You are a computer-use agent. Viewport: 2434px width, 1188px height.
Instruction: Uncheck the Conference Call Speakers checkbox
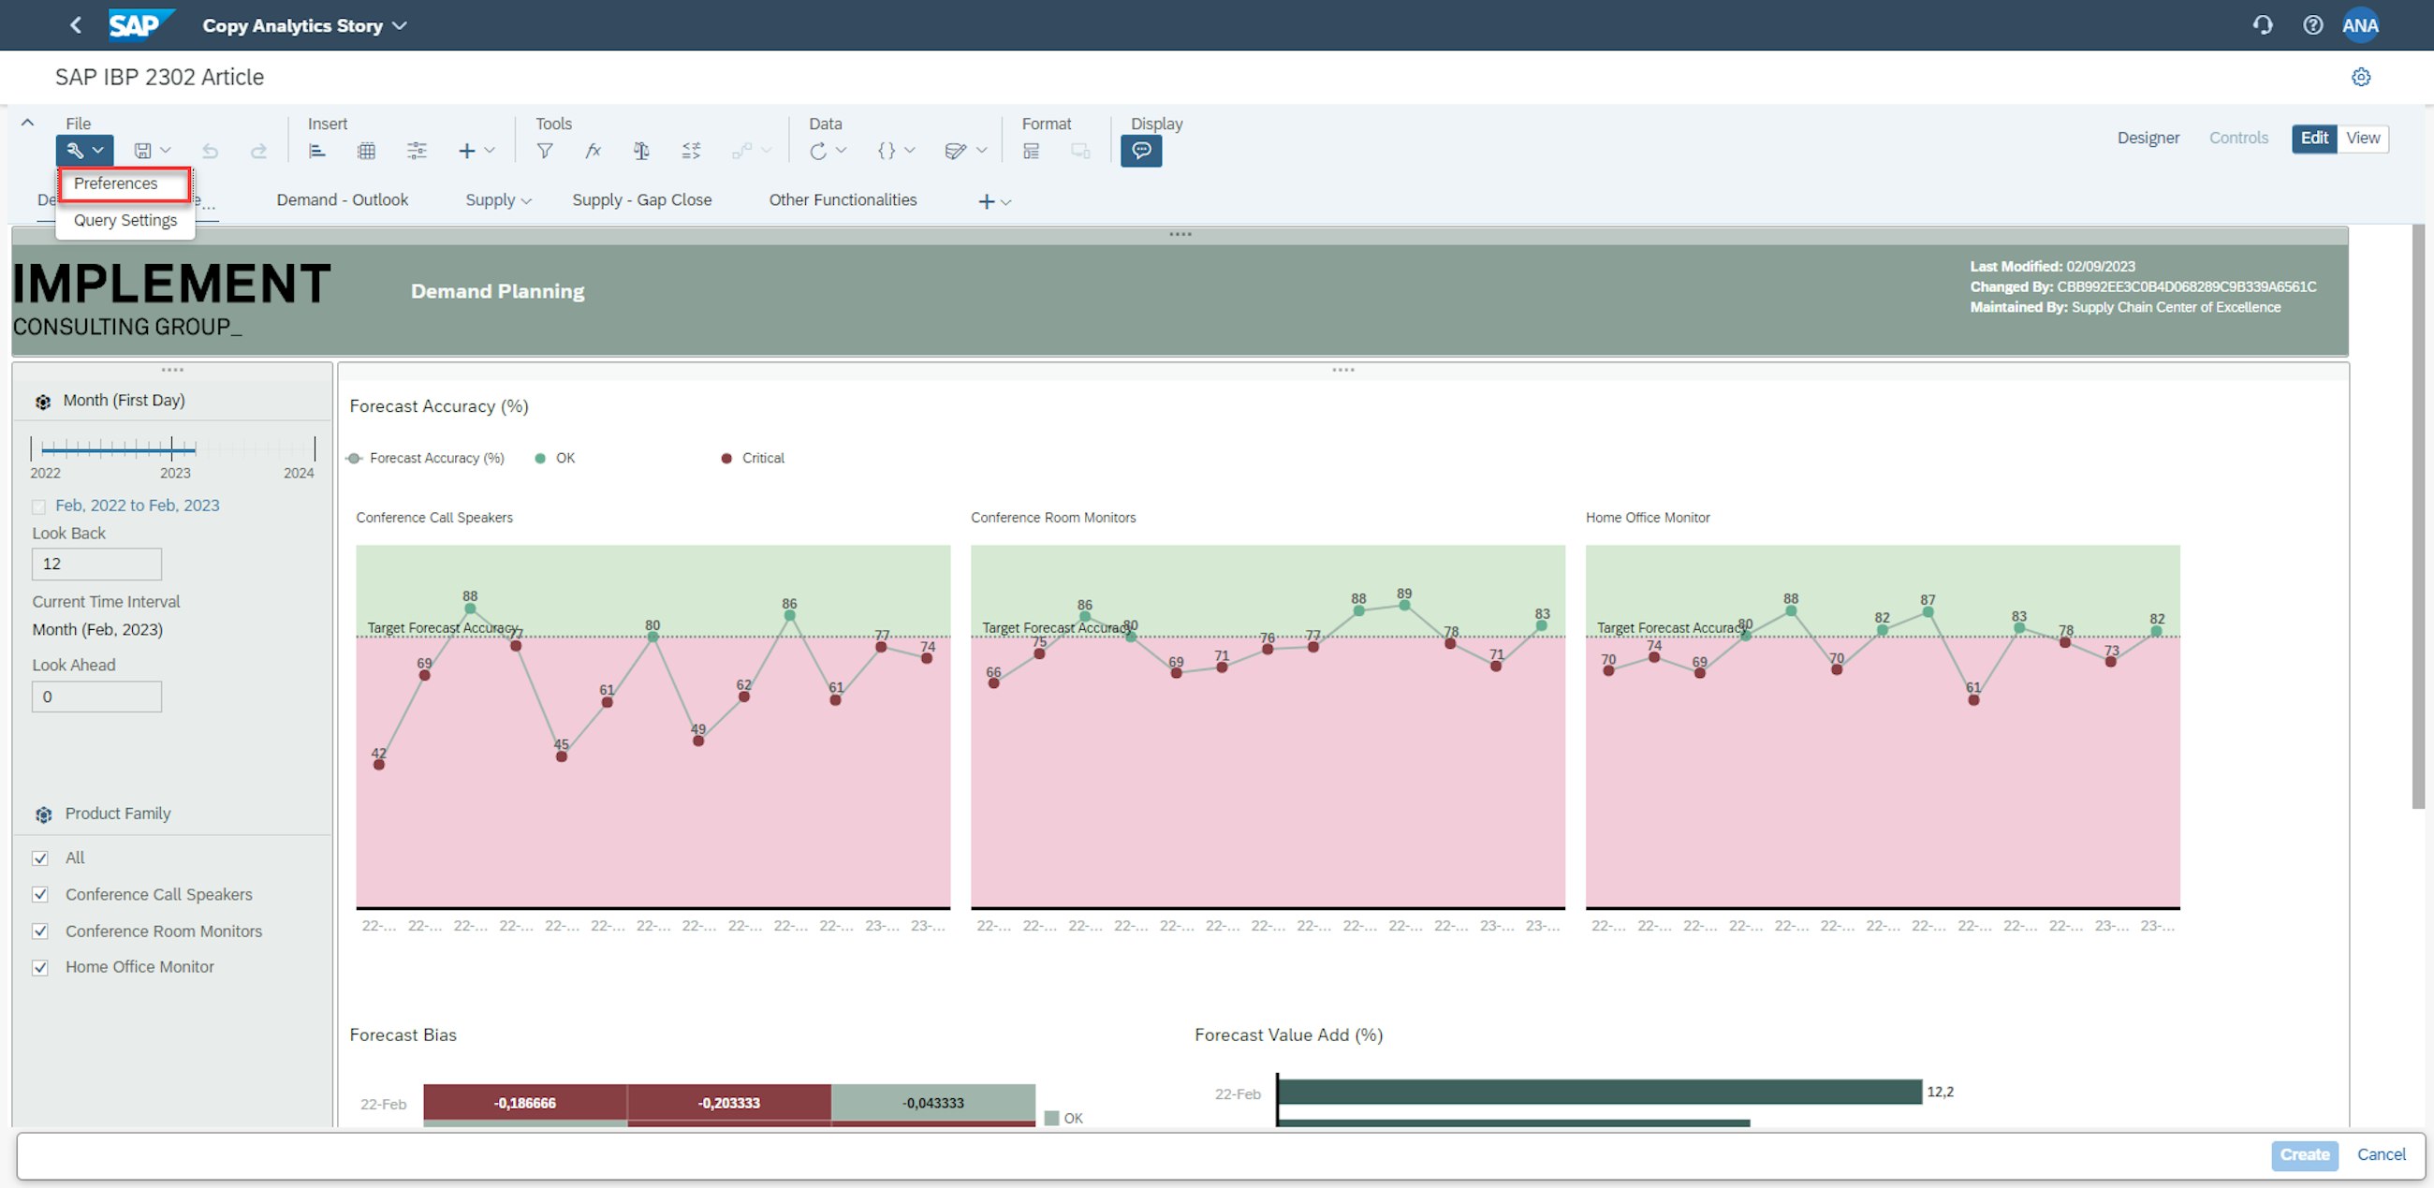[40, 894]
